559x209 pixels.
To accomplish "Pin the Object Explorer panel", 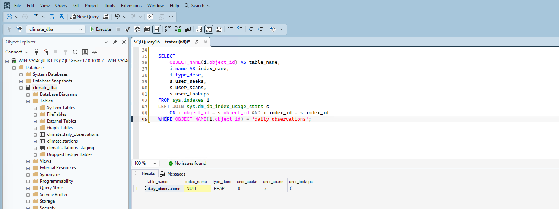I will [x=115, y=42].
